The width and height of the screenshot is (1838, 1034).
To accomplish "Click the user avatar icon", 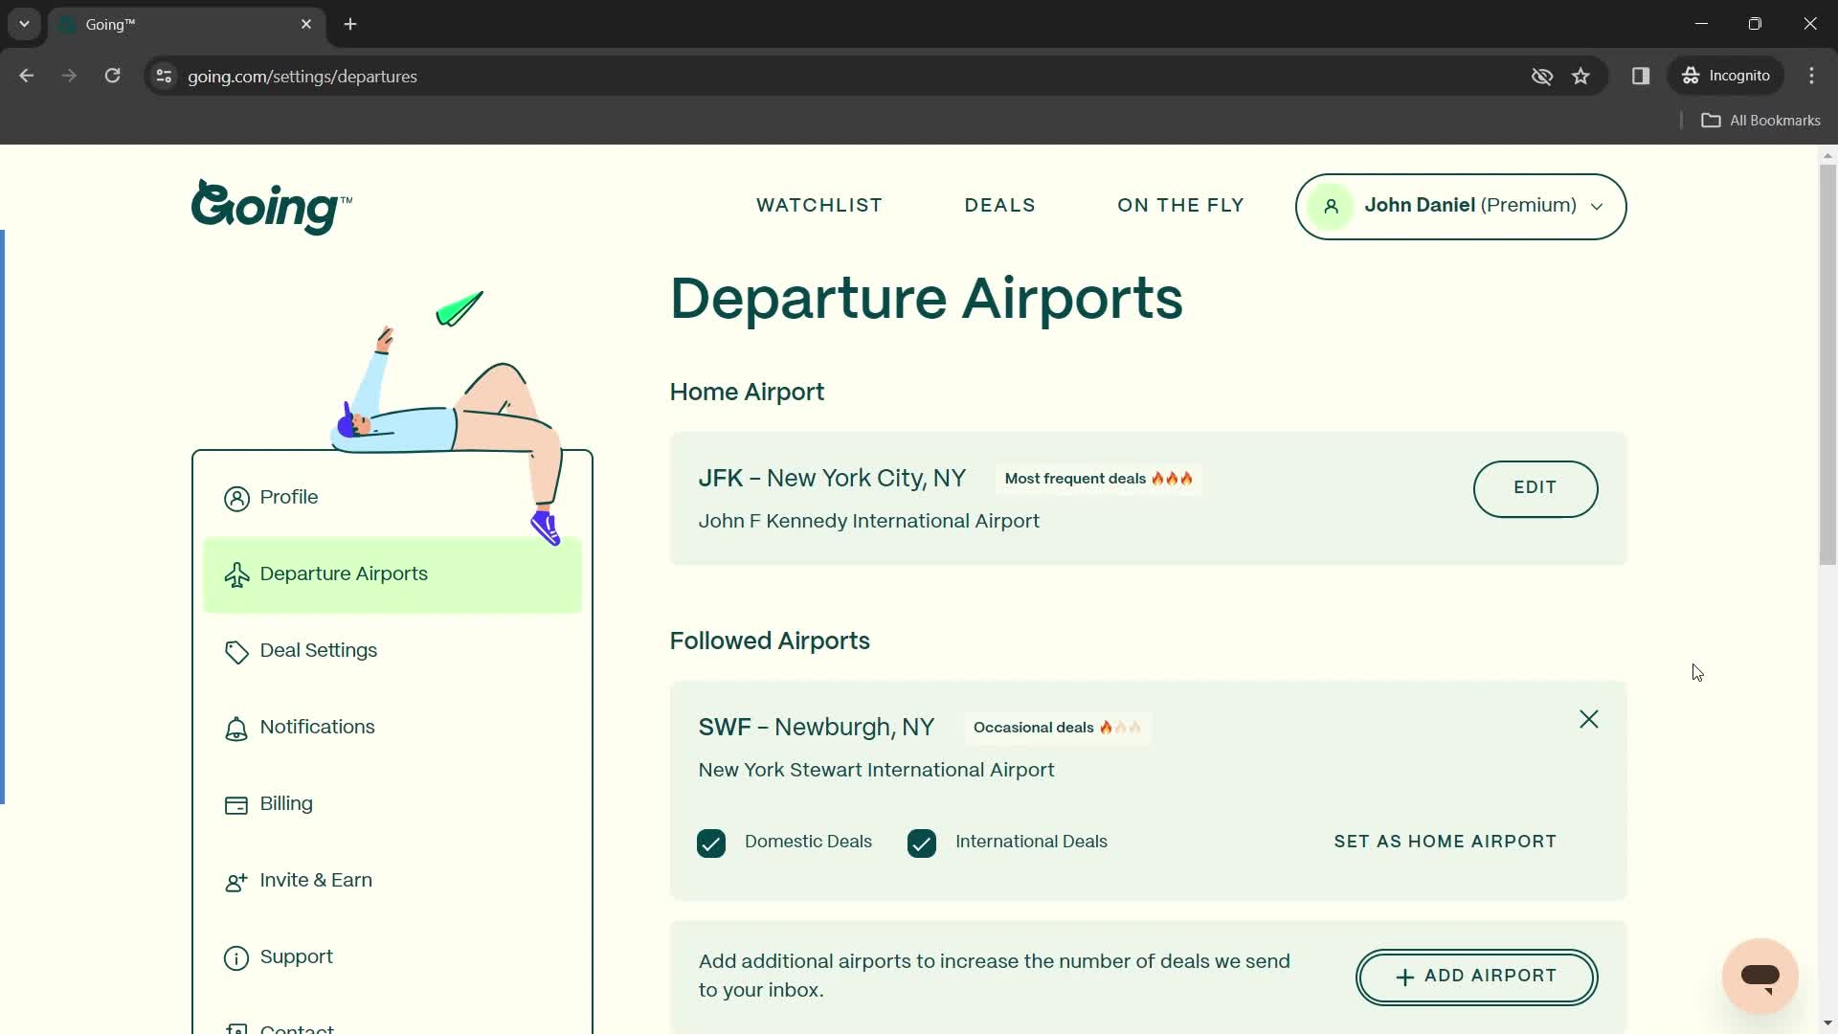I will pos(1331,206).
